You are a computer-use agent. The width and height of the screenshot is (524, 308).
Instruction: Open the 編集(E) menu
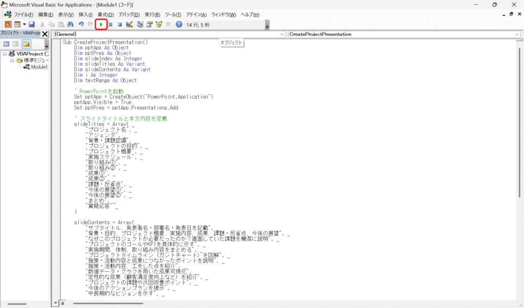click(x=46, y=15)
